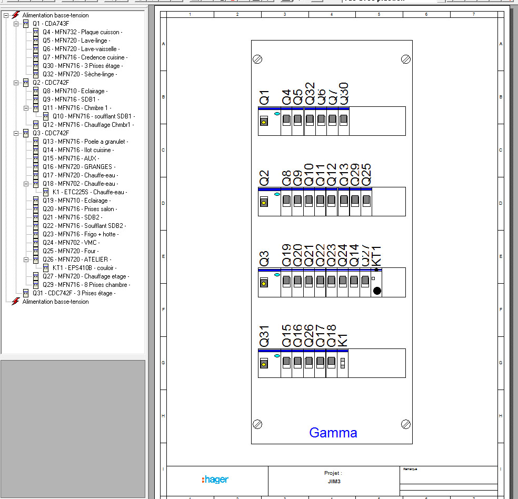
Task: Select the Q19 breaker in the panel drawing
Action: pos(286,283)
